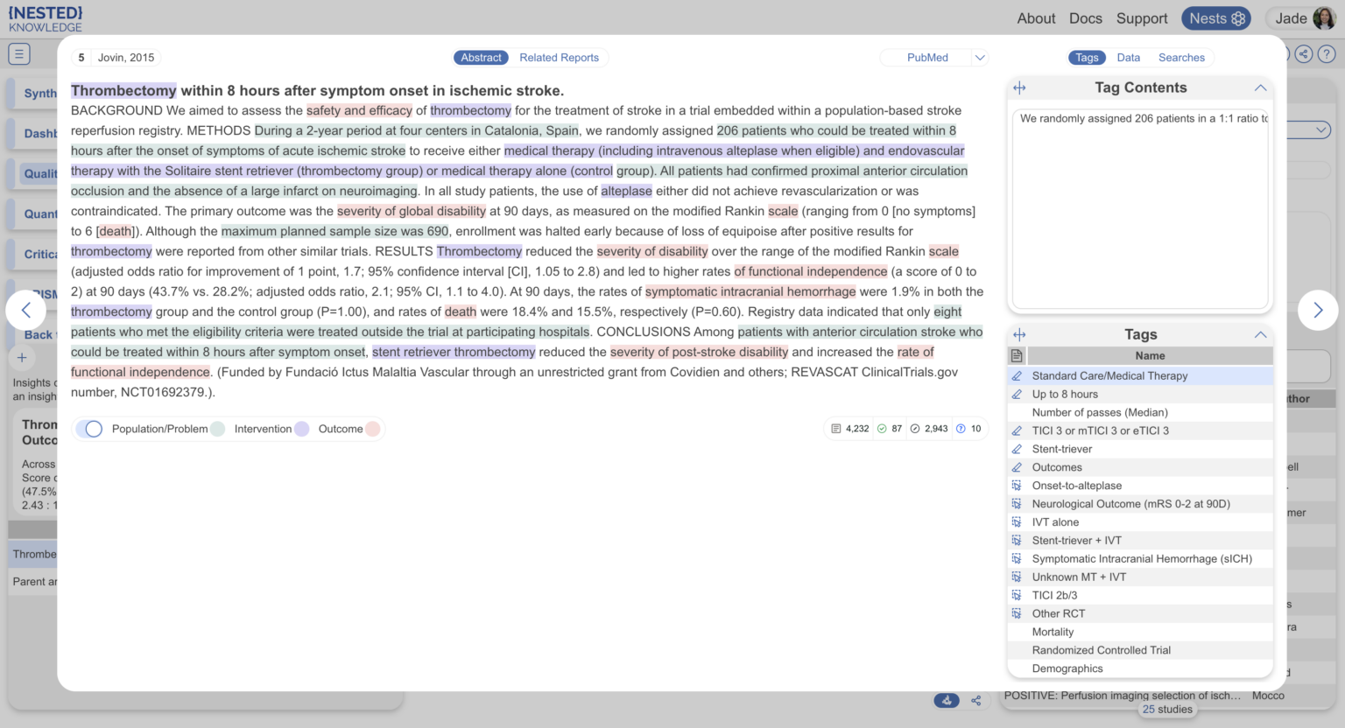Switch to the Related Reports tab
The height and width of the screenshot is (728, 1345).
click(x=560, y=57)
